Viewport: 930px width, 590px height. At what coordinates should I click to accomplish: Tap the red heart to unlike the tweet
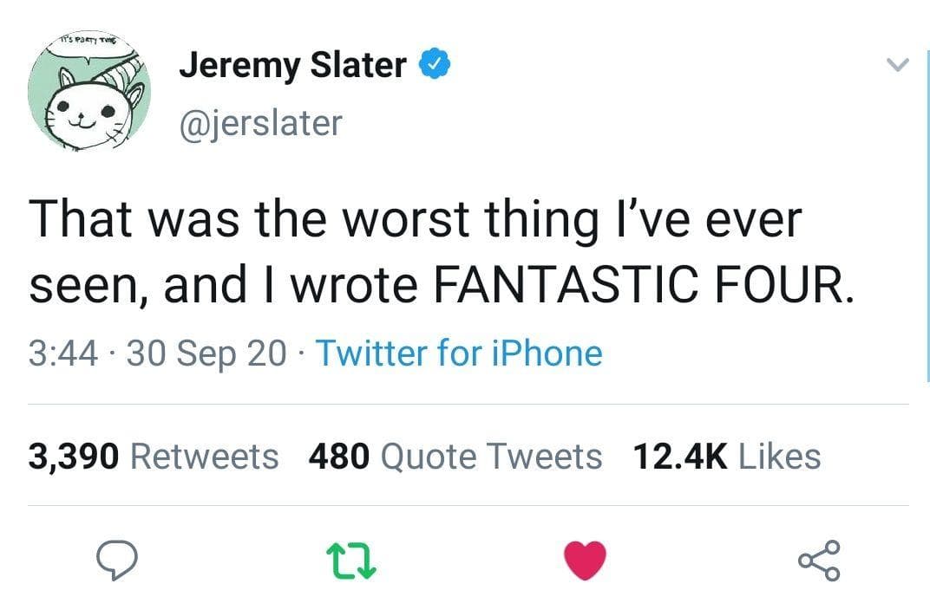click(x=585, y=560)
